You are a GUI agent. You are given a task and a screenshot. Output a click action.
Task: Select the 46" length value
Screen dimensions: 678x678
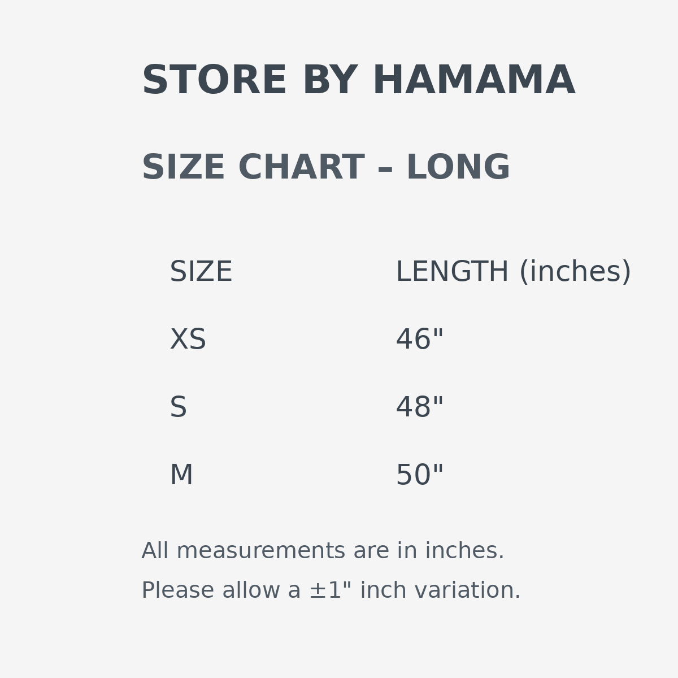419,340
